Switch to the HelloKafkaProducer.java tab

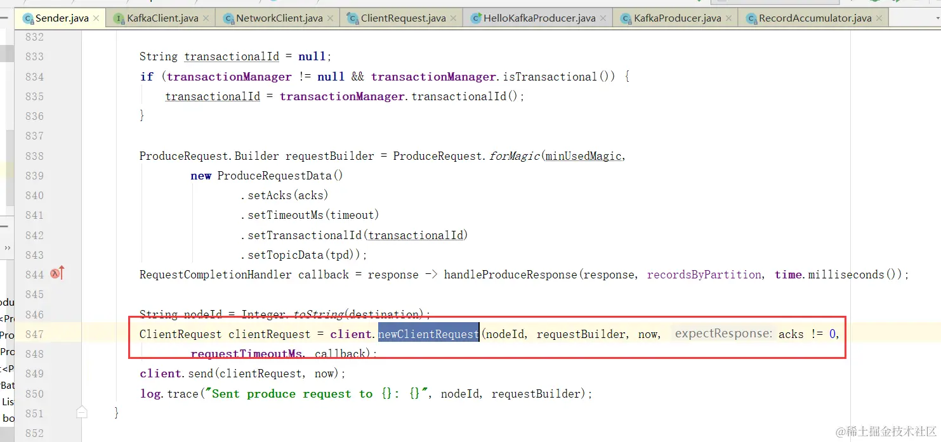coord(539,18)
